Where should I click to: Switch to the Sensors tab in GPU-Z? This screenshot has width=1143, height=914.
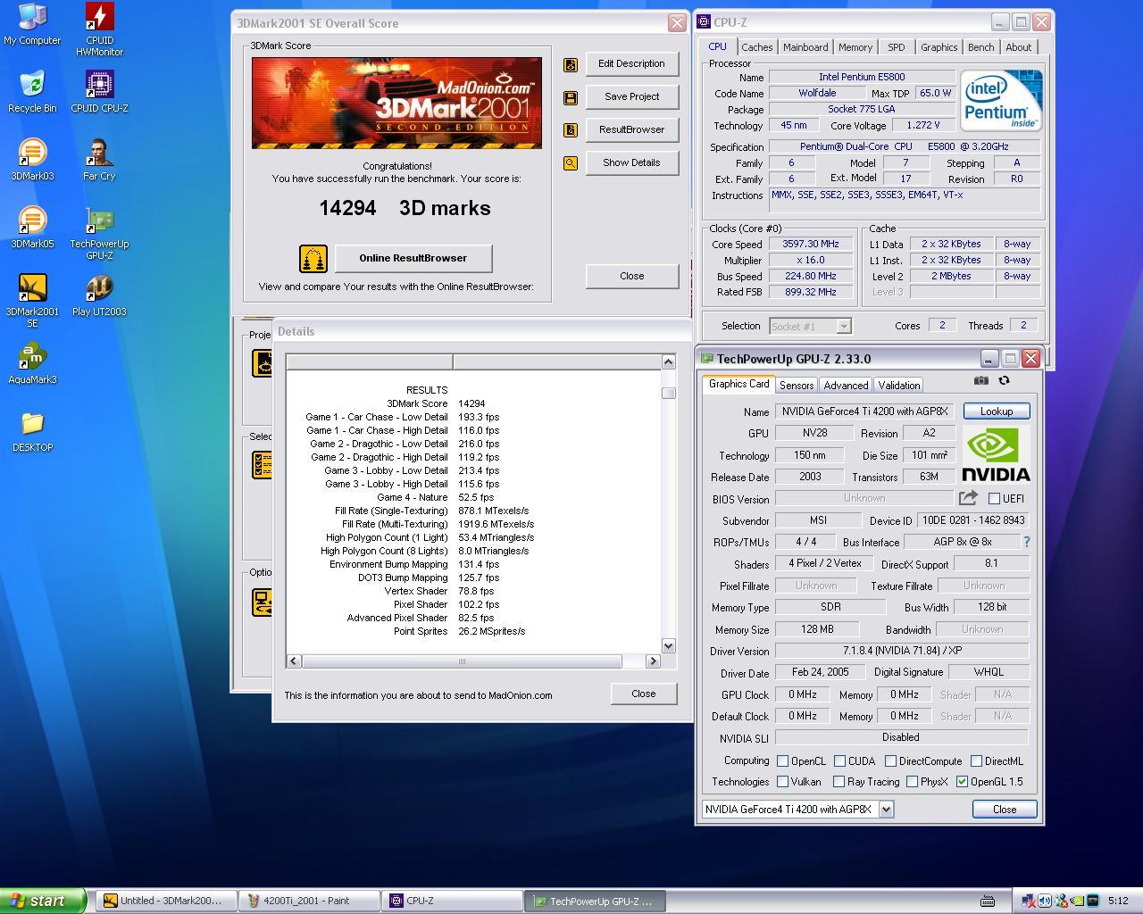(x=797, y=386)
